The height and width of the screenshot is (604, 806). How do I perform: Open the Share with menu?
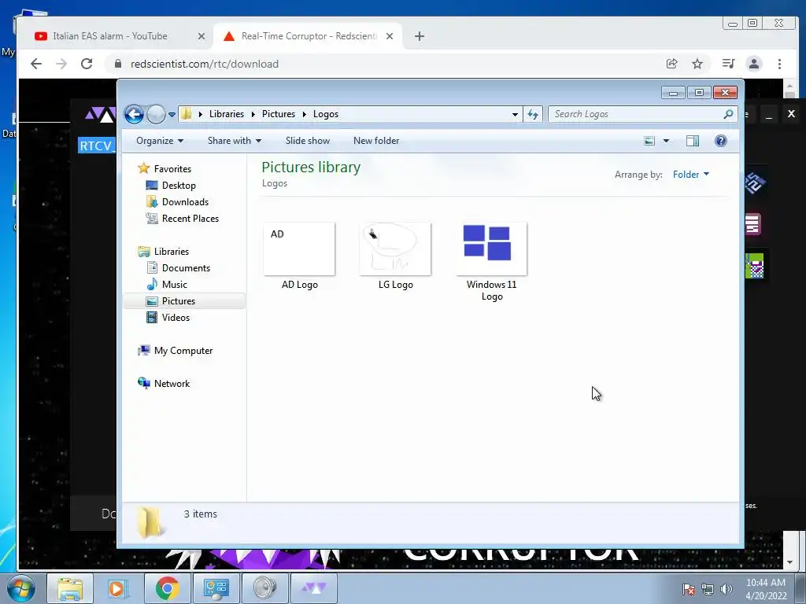[x=235, y=141]
